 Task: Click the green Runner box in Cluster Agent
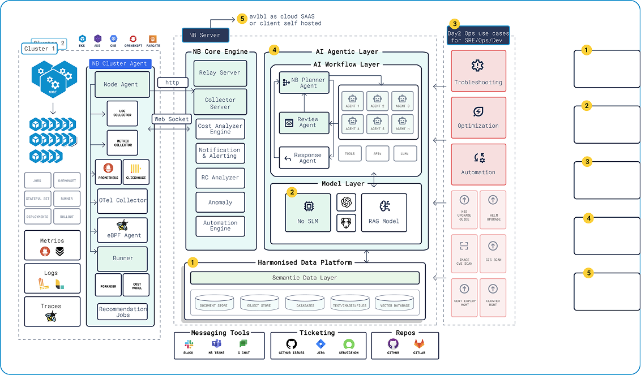click(x=122, y=258)
